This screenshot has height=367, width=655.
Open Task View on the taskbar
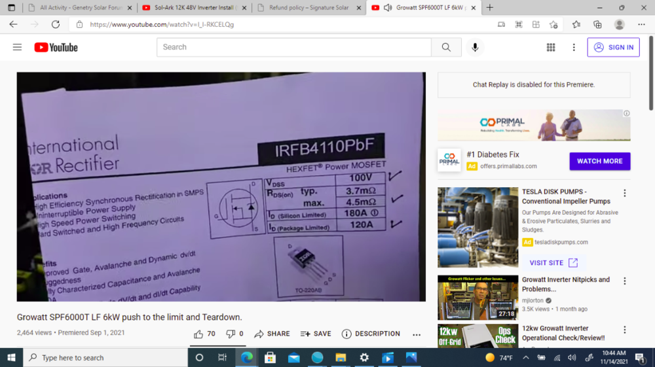point(222,357)
